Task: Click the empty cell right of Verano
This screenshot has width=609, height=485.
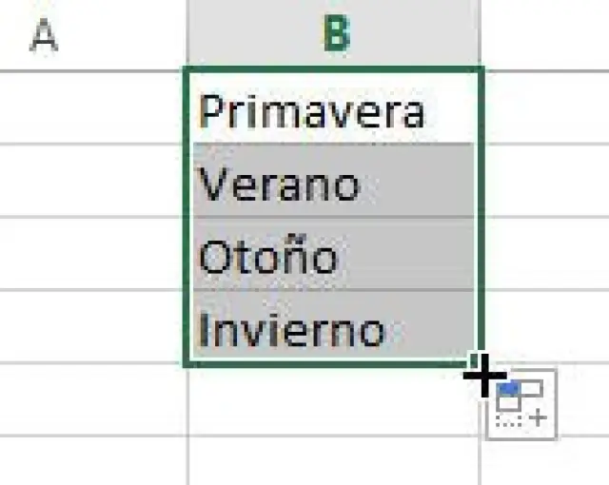Action: coord(546,182)
